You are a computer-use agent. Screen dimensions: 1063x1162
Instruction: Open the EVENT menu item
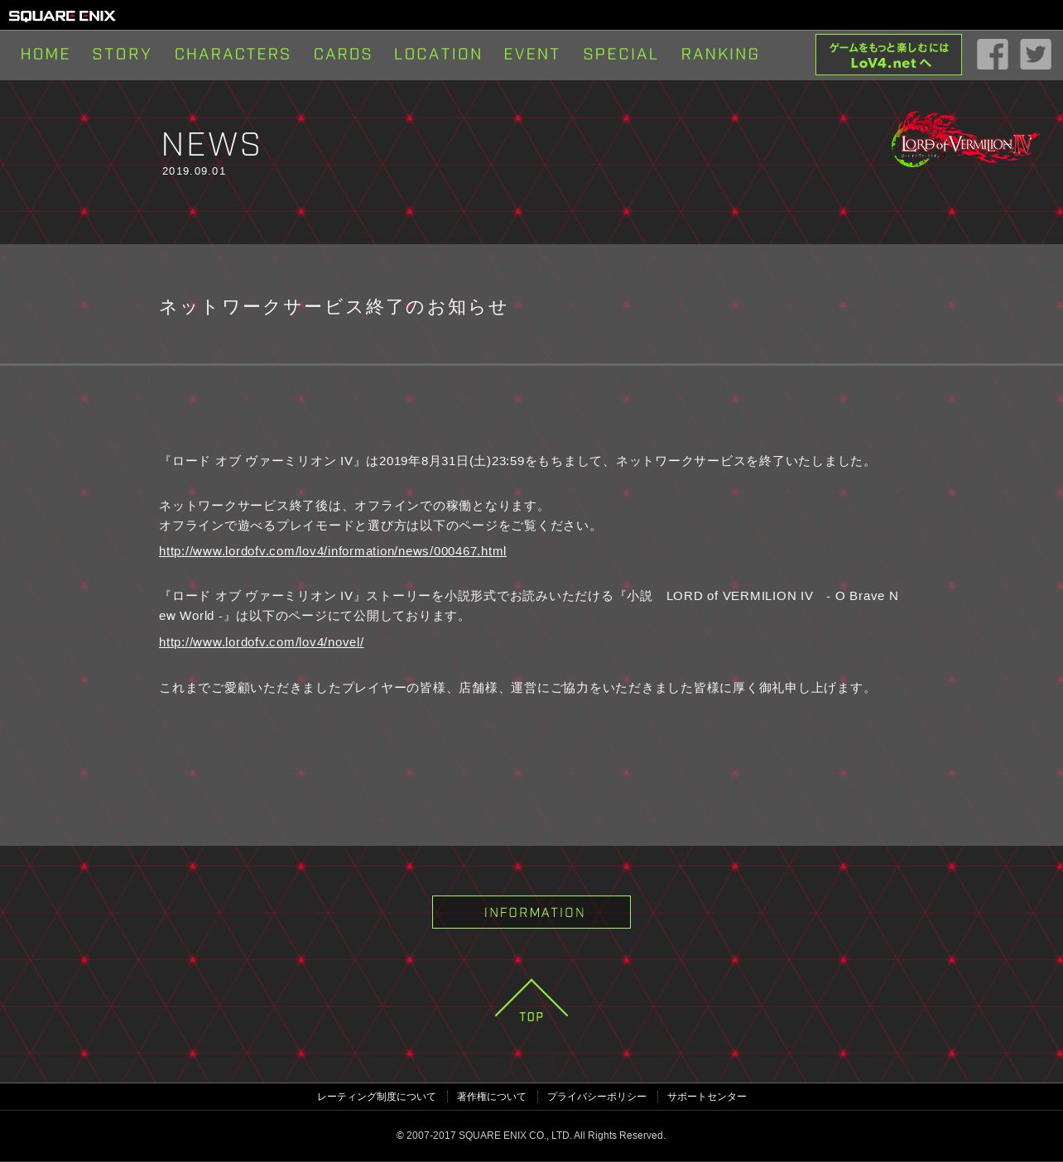tap(531, 55)
